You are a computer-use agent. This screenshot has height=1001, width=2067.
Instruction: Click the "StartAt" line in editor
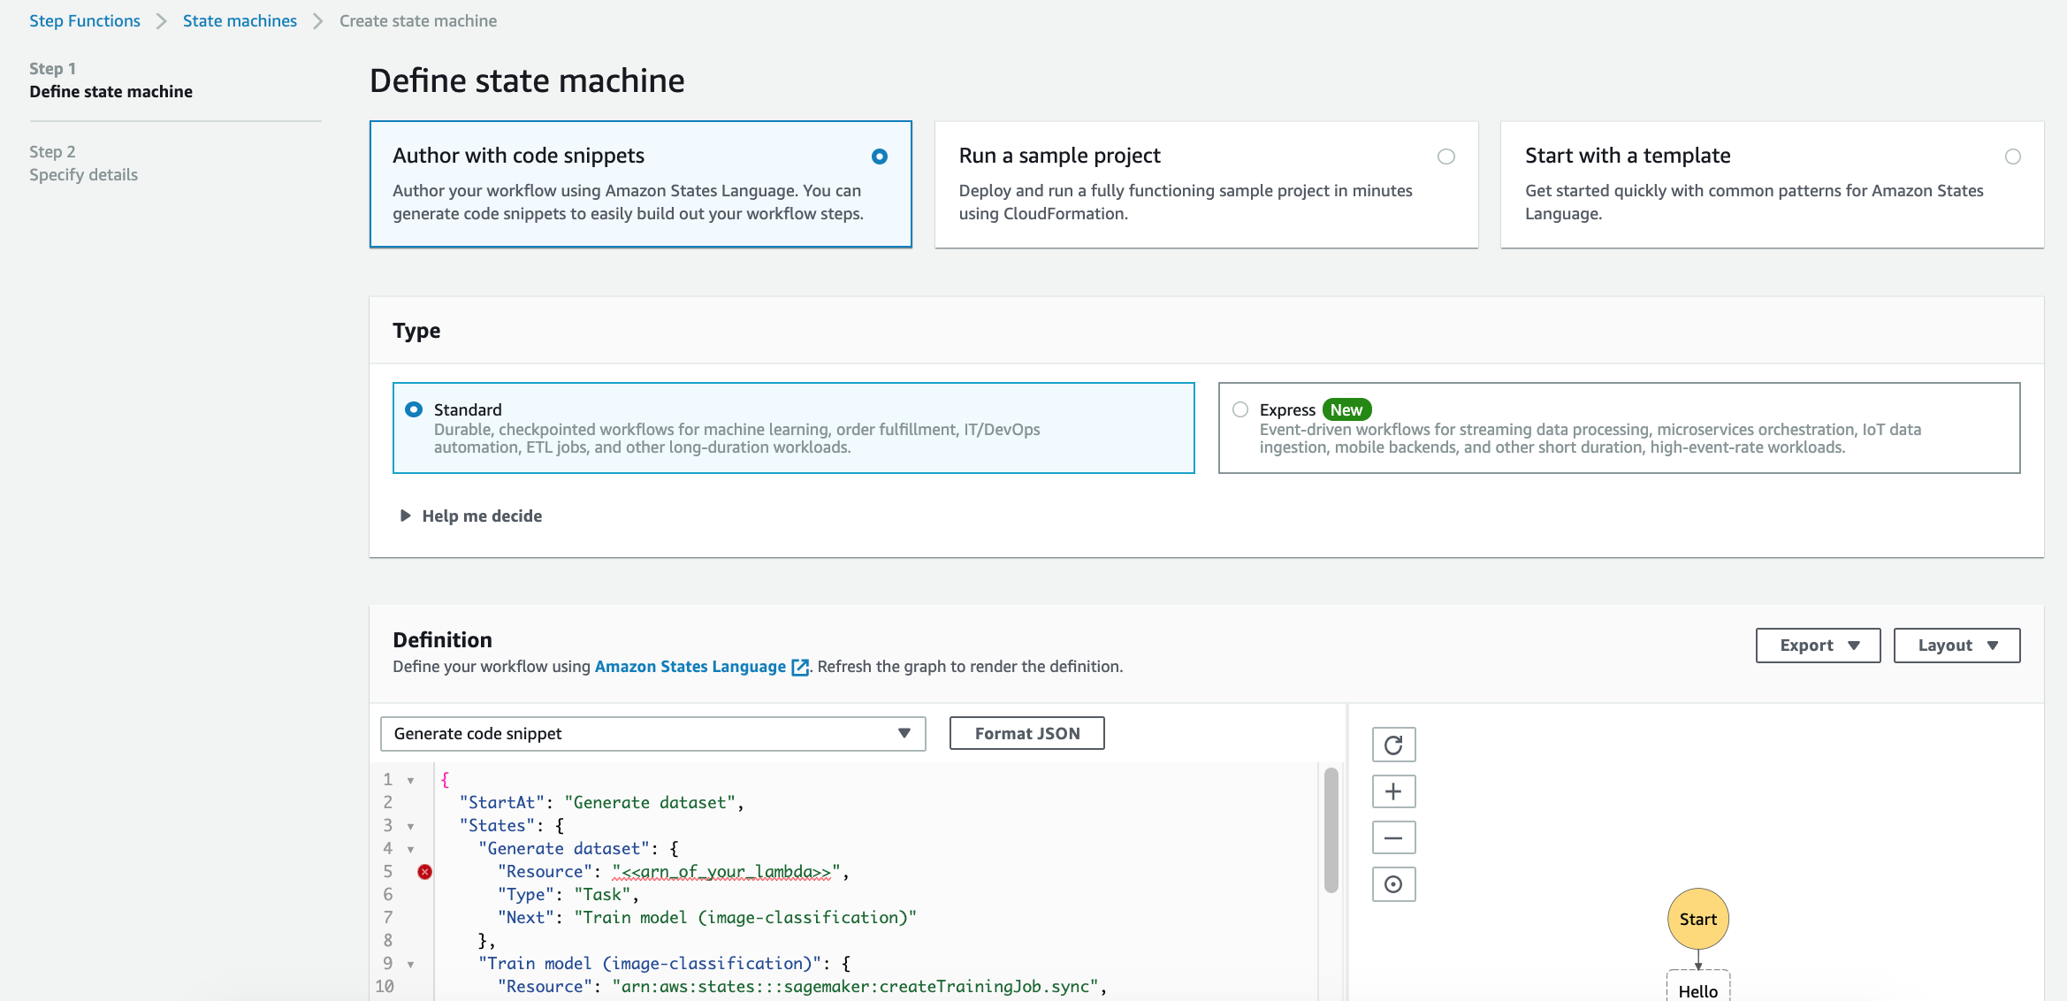point(601,803)
